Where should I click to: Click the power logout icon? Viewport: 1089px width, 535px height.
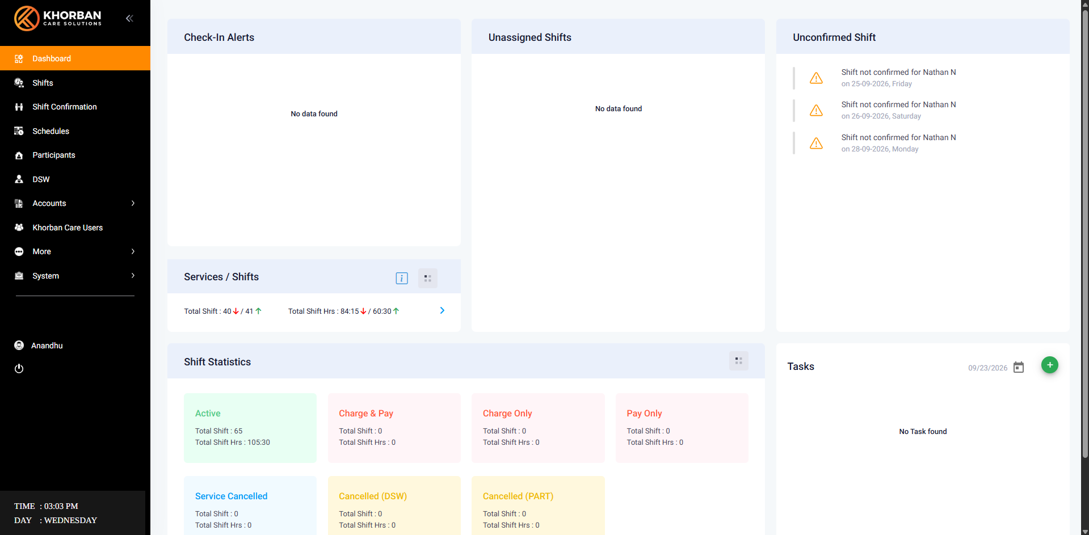point(19,369)
